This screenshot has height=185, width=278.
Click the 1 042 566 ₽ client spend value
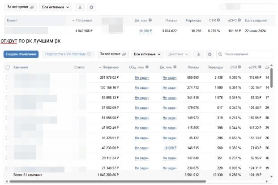pos(84,31)
